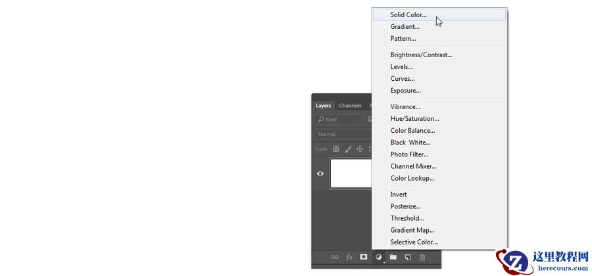The width and height of the screenshot is (592, 276).
Task: Open the fx layer style menu
Action: [349, 257]
